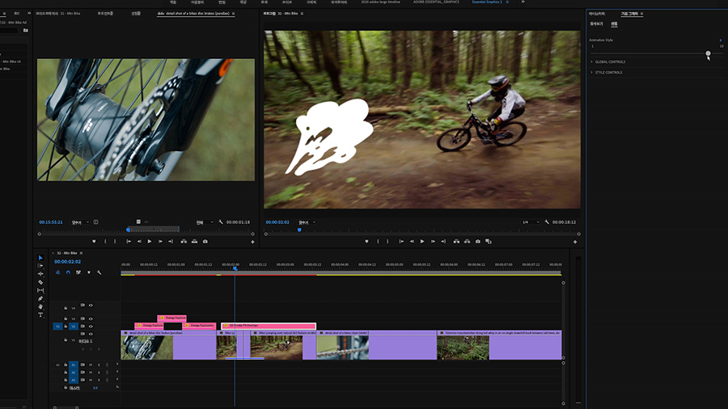Mark Out point in Program monitor
This screenshot has height=409, width=728.
click(x=387, y=241)
